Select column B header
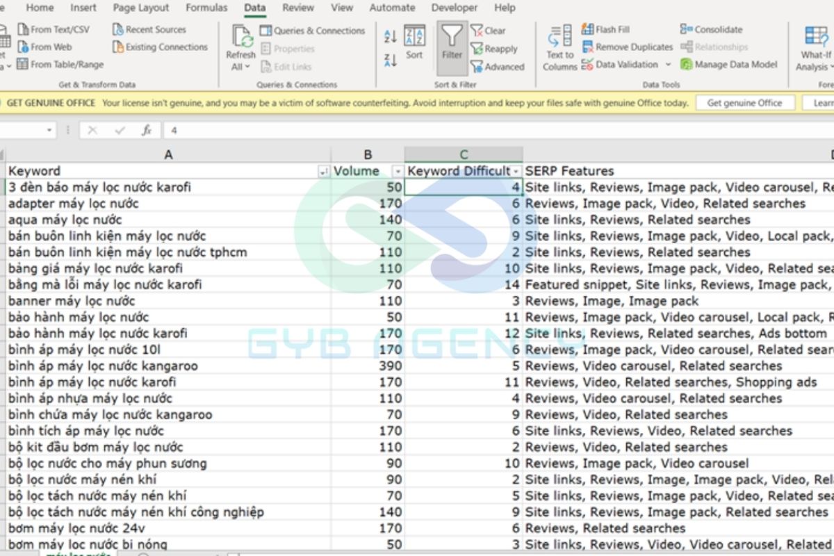 point(368,155)
